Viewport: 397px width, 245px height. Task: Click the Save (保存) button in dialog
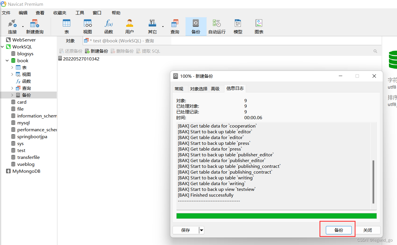pyautogui.click(x=186, y=230)
